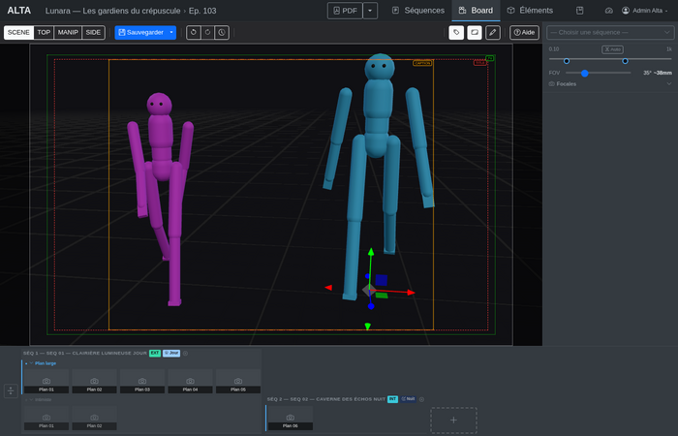Open the Aide help button
The image size is (678, 436).
click(x=524, y=32)
